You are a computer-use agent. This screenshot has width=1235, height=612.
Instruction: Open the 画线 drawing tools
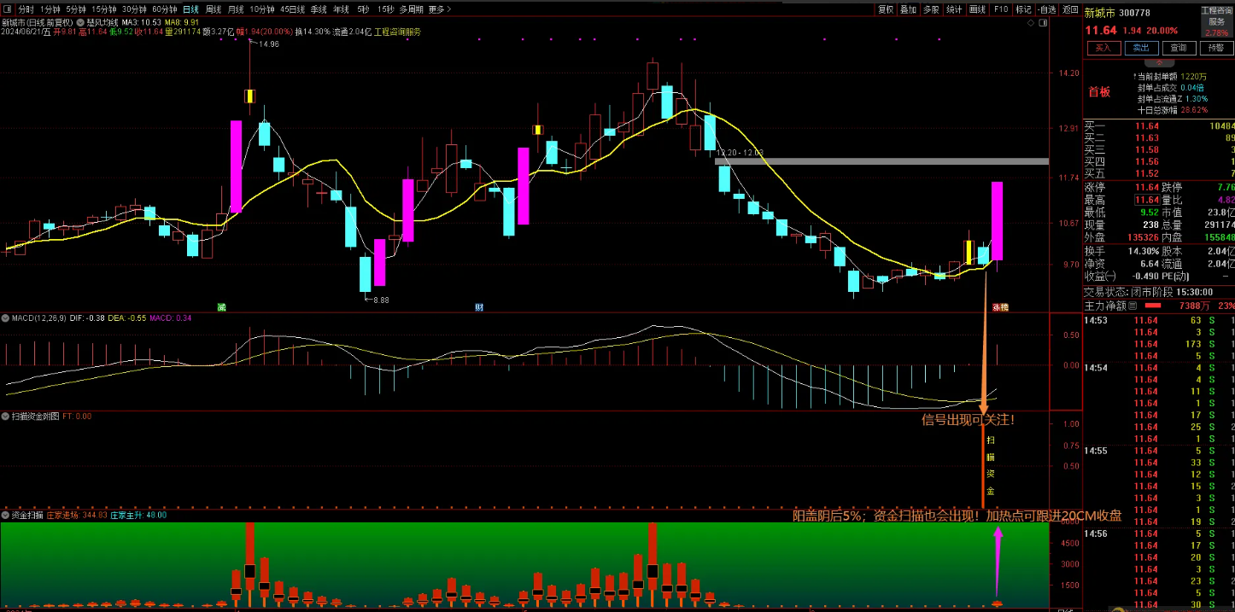pyautogui.click(x=978, y=9)
